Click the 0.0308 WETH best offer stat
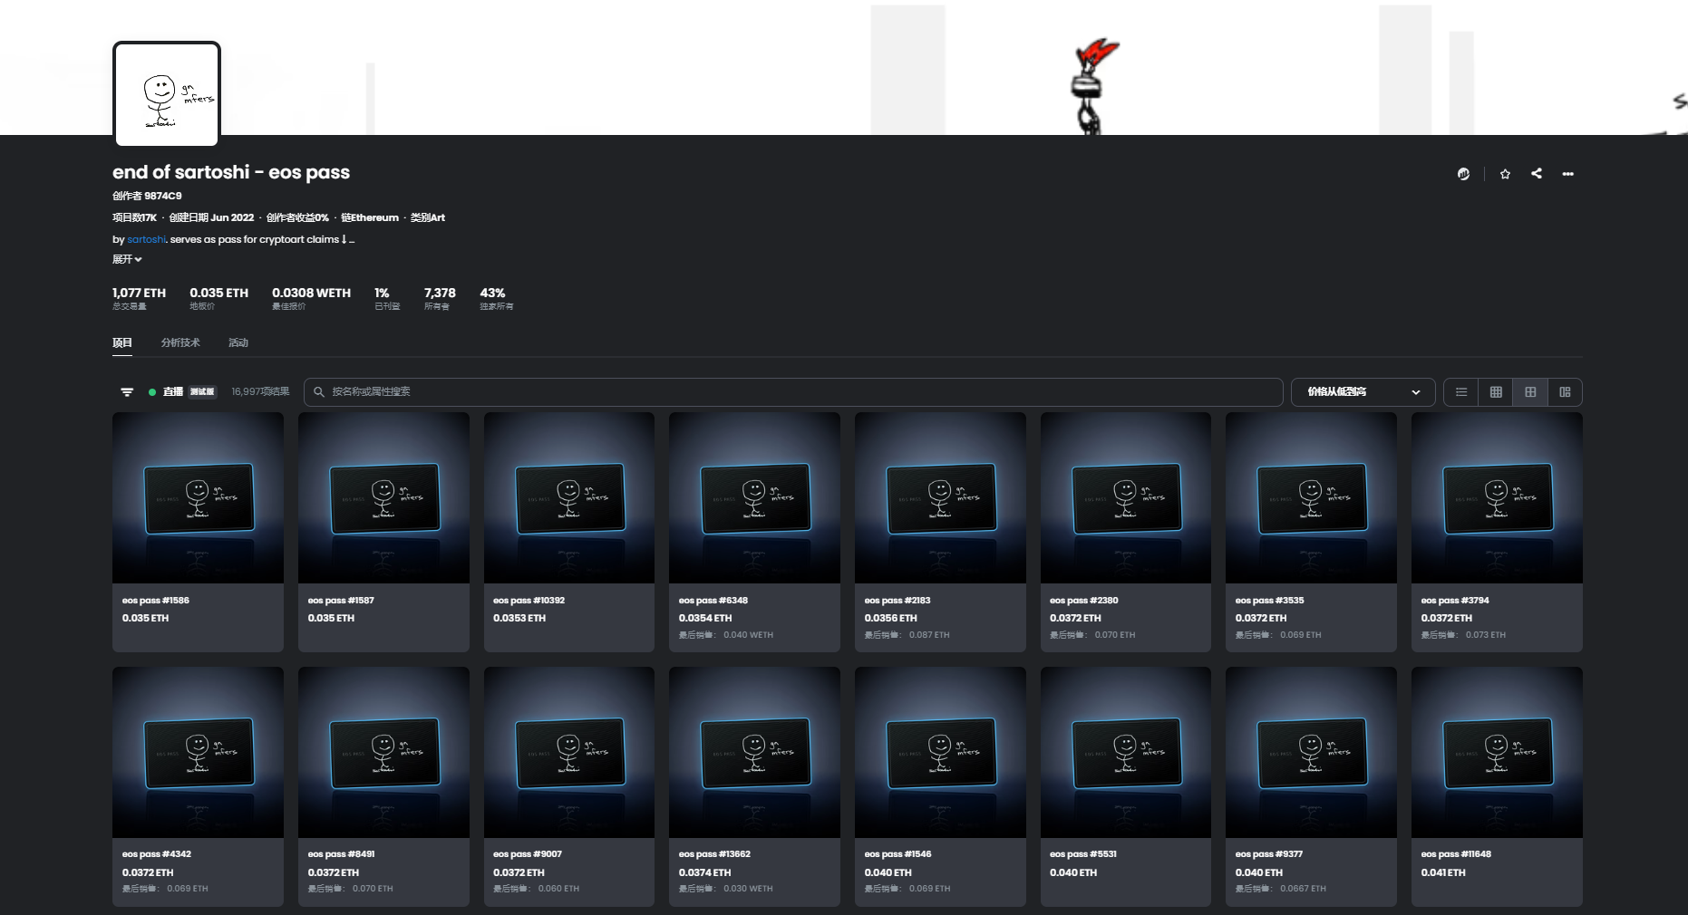The height and width of the screenshot is (915, 1688). [x=311, y=298]
